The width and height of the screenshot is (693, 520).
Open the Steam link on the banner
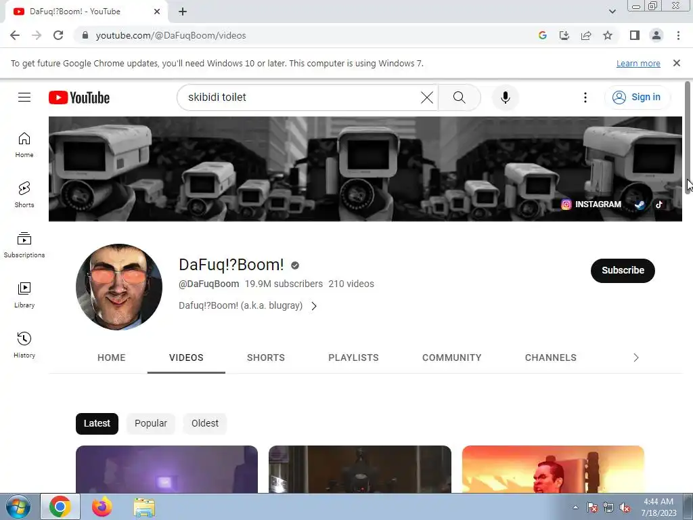(x=639, y=204)
